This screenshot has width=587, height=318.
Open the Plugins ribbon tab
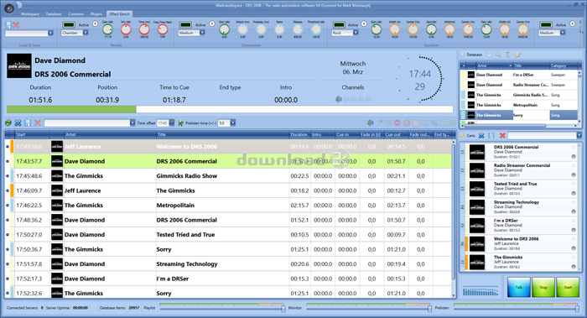pyautogui.click(x=96, y=14)
